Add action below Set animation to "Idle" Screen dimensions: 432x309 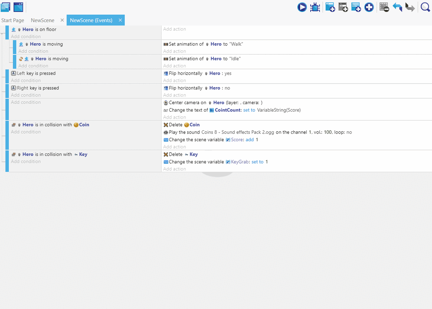(175, 66)
